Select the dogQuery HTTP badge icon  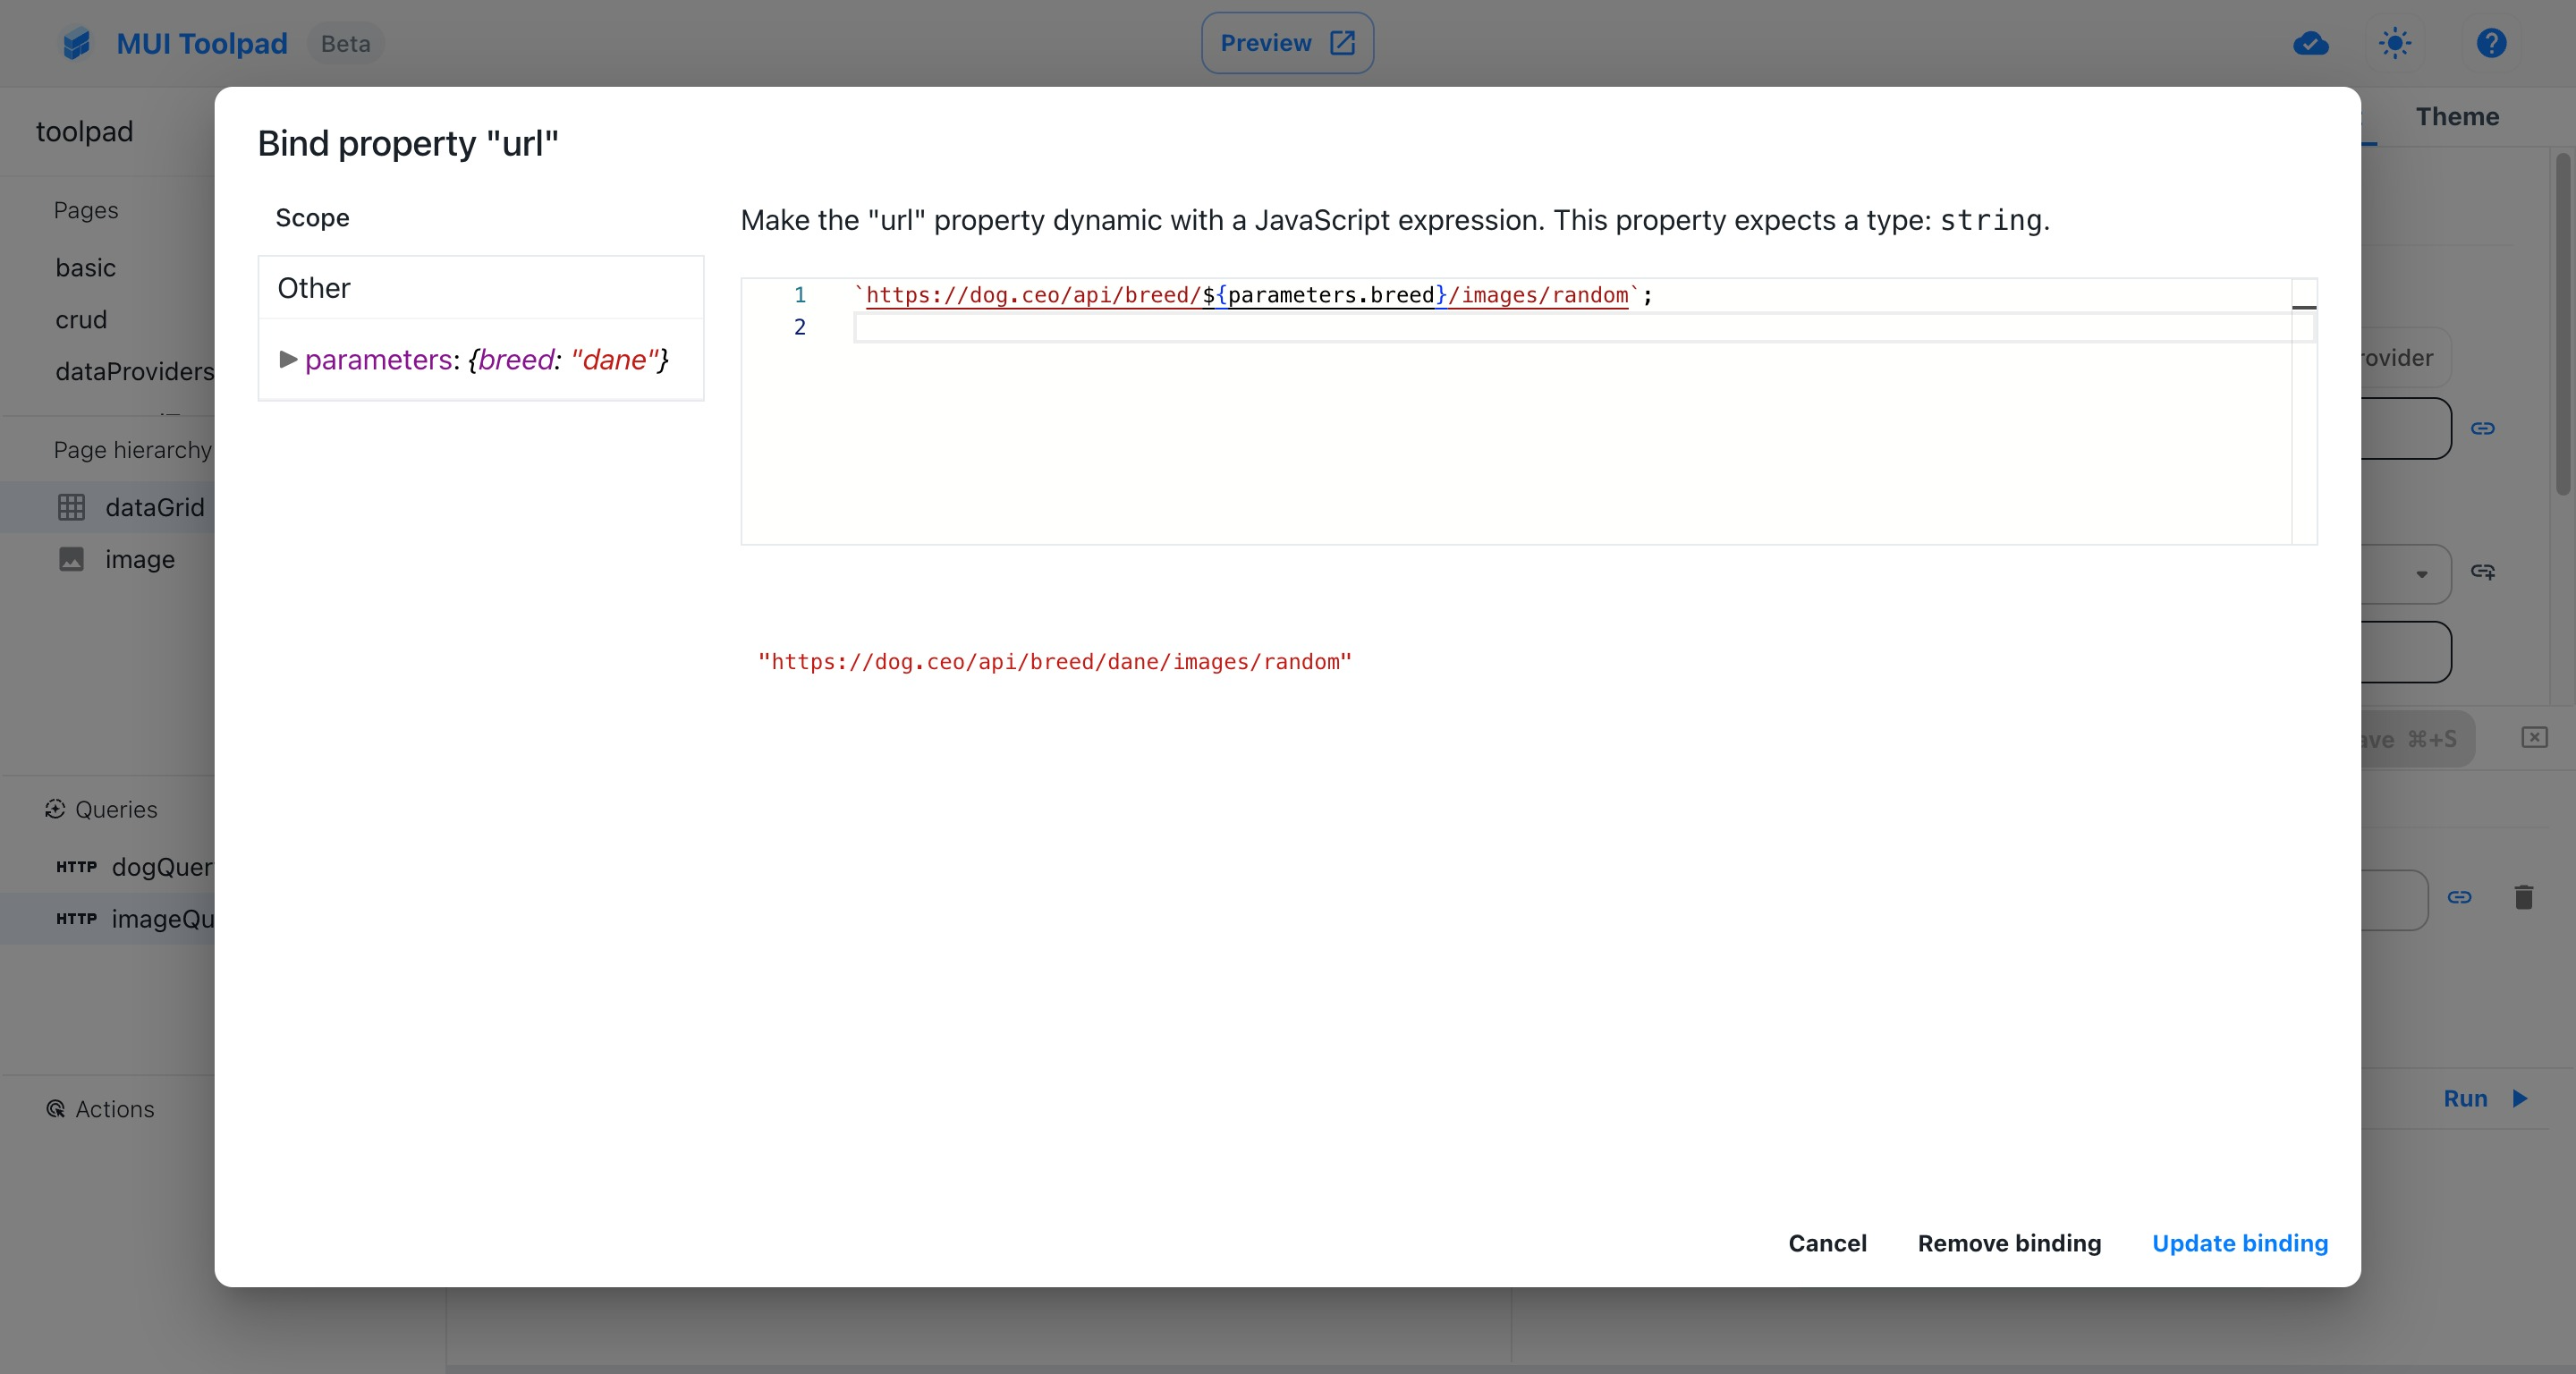pyautogui.click(x=76, y=866)
